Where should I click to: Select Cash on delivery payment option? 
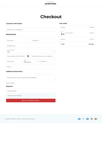[x=31, y=91]
